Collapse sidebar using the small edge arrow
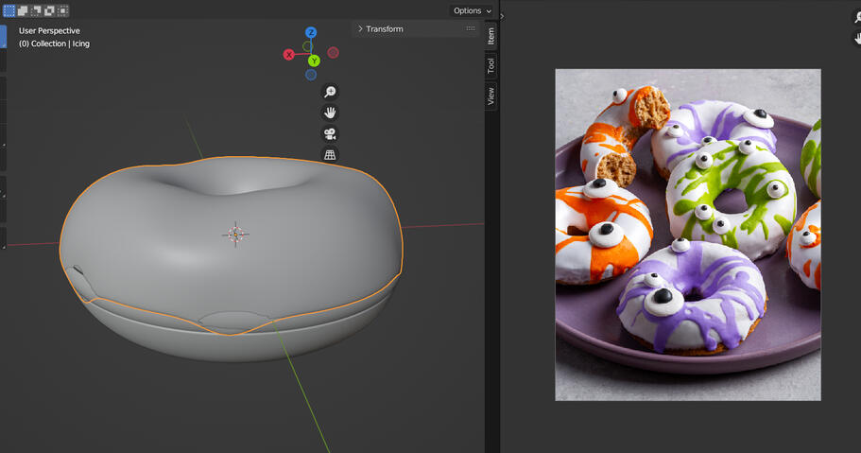The image size is (861, 453). click(502, 16)
